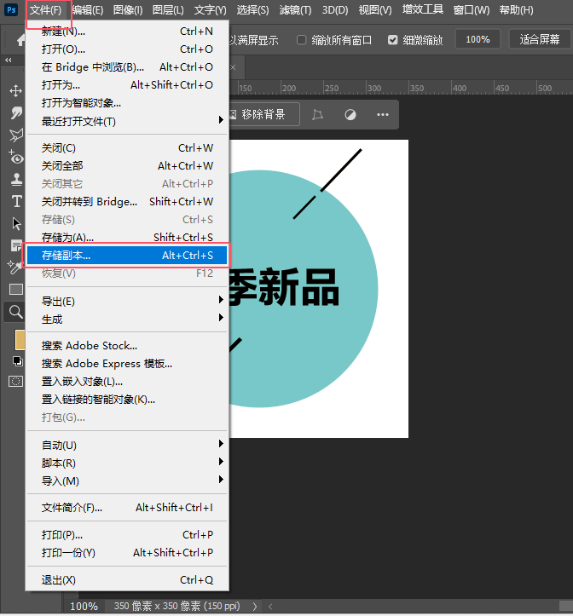Open the 选择(S) menu
Screen dimensions: 573x616
(x=252, y=10)
